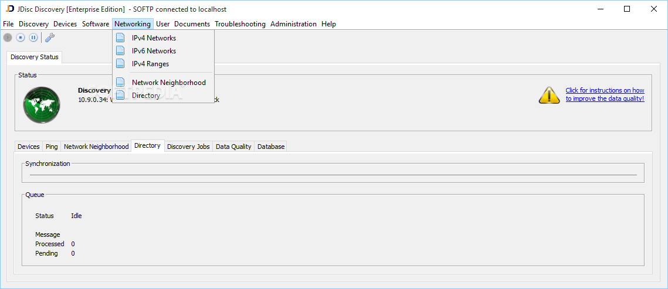Open the Documents menu
Screen dimensions: 668x289
tap(192, 24)
